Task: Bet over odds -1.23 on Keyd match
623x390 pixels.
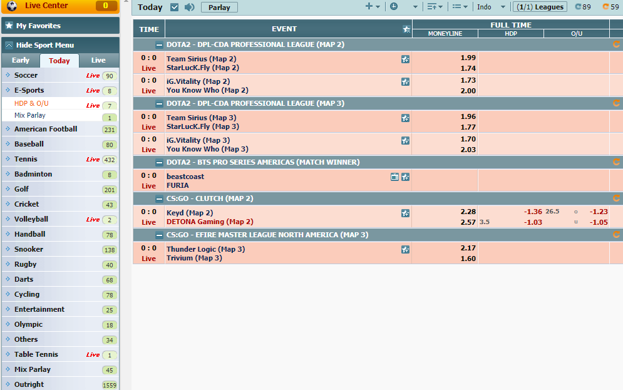Action: [x=599, y=212]
